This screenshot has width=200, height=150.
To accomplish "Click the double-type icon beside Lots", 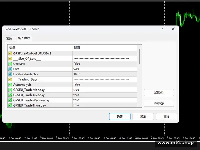I will 10,69.
